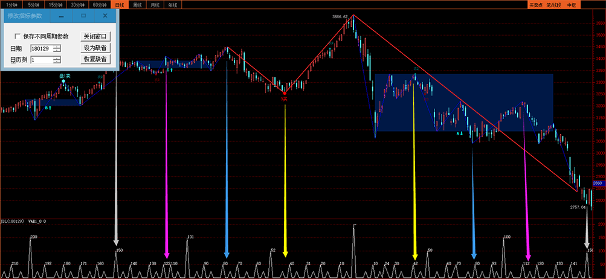The width and height of the screenshot is (606, 279).
Task: Increase the 日历刻 value with up arrow
Action: (x=57, y=59)
